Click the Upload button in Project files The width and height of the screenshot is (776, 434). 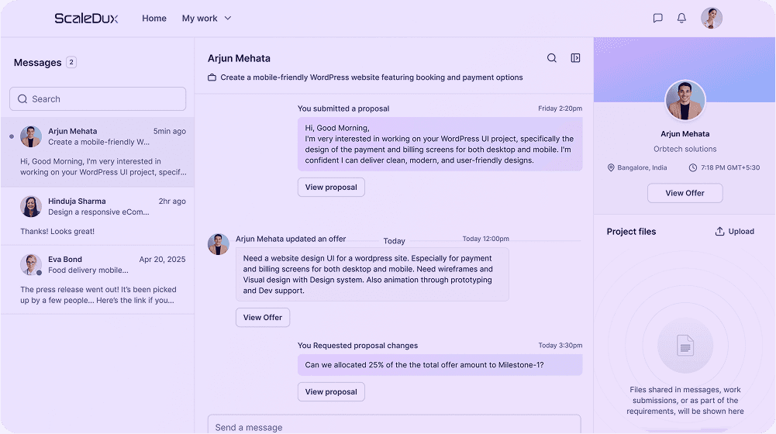tap(734, 231)
